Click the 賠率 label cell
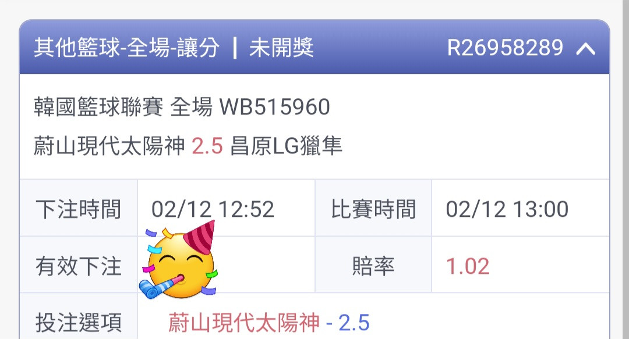 tap(373, 265)
